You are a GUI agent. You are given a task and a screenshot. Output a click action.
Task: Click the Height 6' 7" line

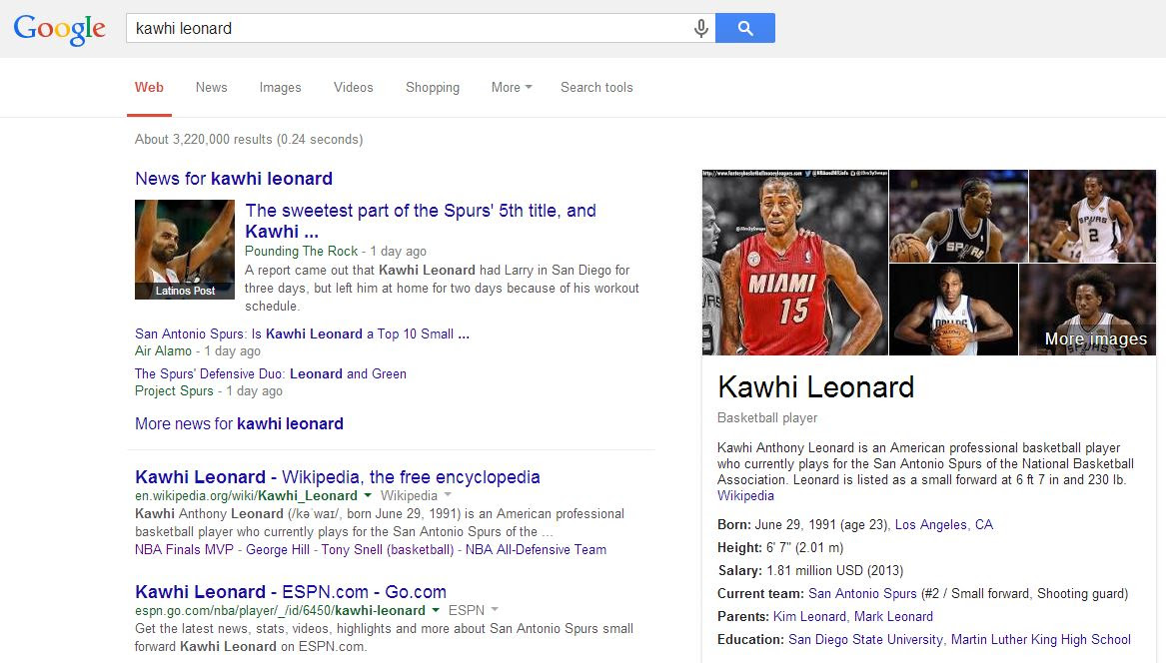(780, 548)
